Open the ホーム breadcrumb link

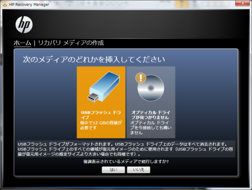click(x=22, y=43)
